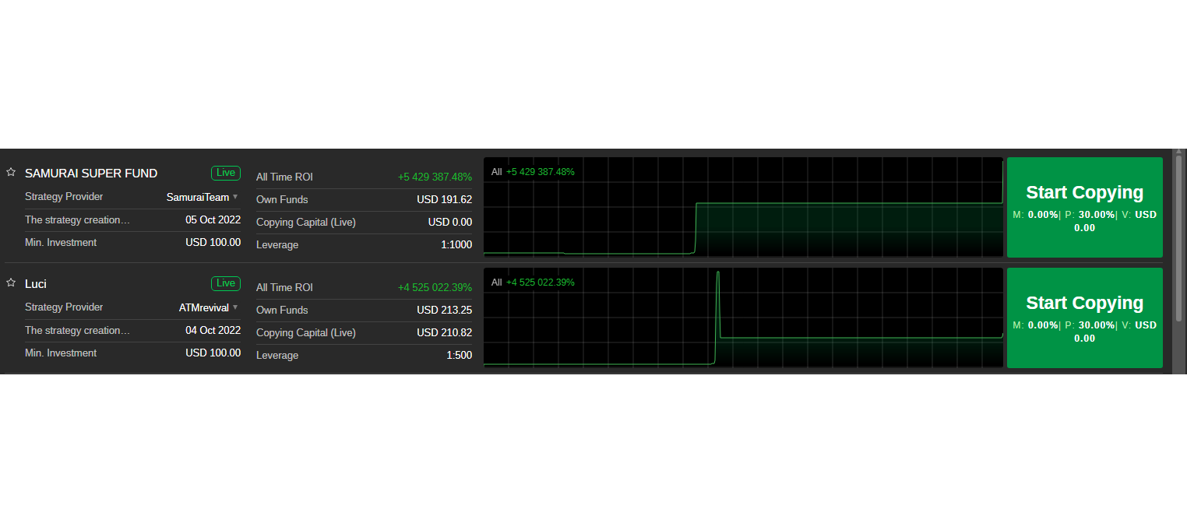Star the Luci strategy as favorite
Screen dimensions: 1187x523
pyautogui.click(x=11, y=283)
